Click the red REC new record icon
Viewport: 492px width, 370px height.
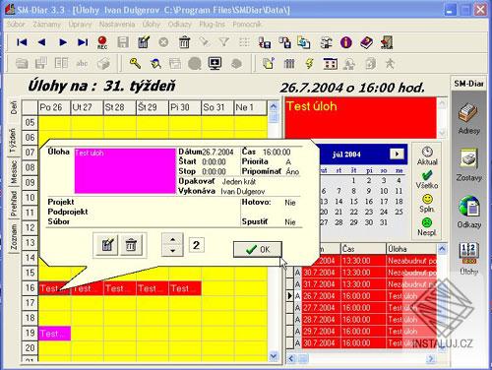(x=102, y=42)
